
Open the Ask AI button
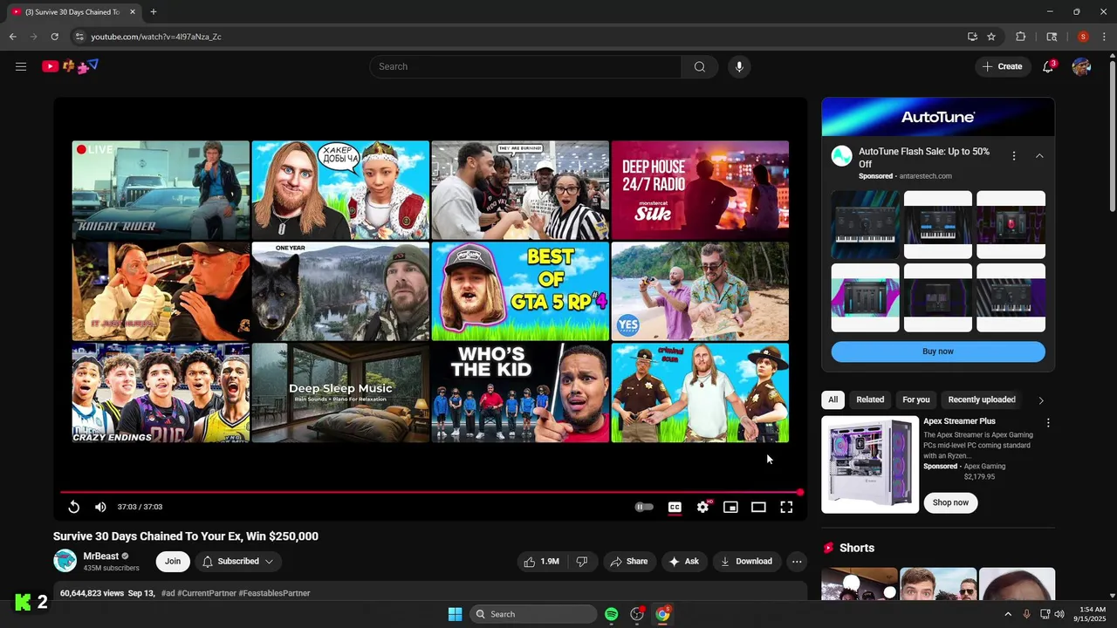(x=683, y=562)
